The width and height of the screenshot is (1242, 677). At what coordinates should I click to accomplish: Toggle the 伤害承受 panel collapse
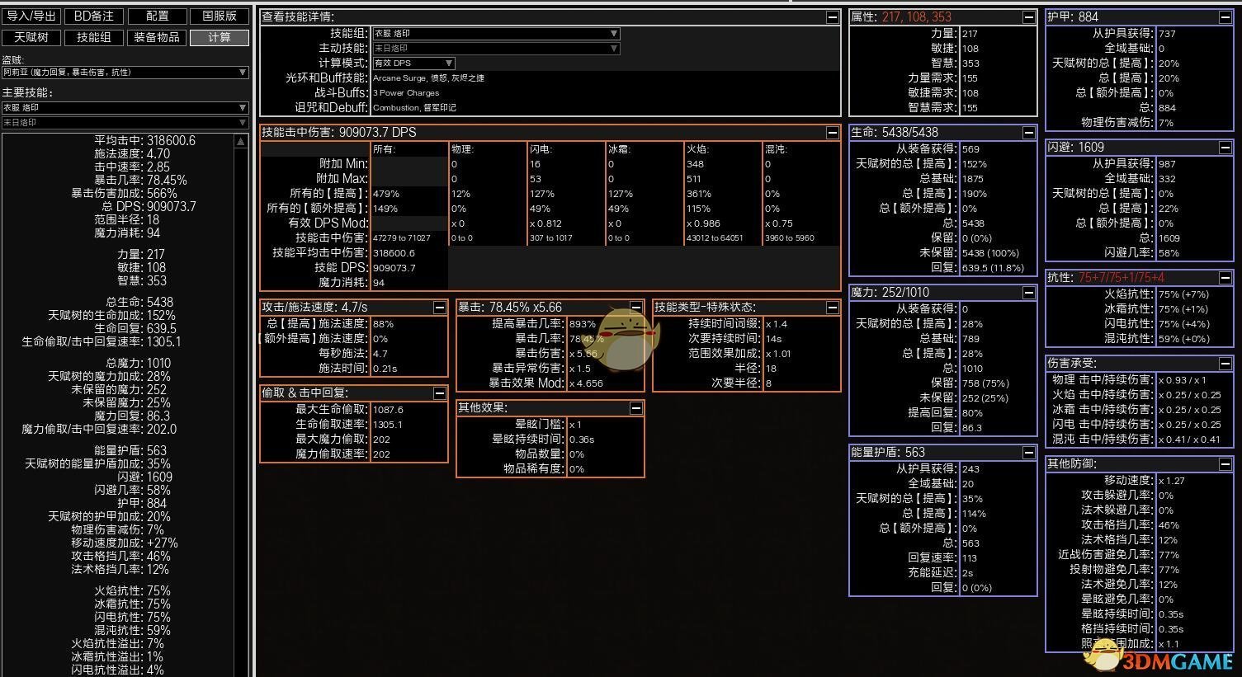[x=1225, y=363]
